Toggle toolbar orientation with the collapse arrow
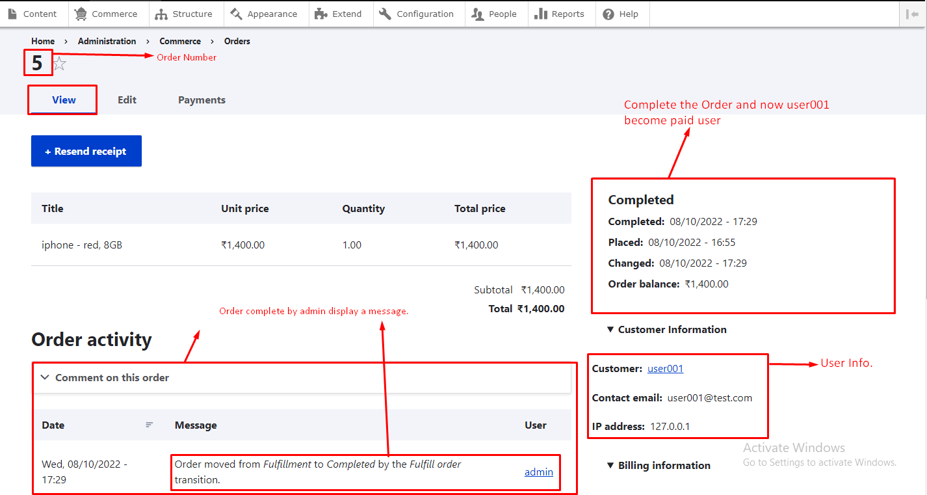927x495 pixels. coord(911,14)
